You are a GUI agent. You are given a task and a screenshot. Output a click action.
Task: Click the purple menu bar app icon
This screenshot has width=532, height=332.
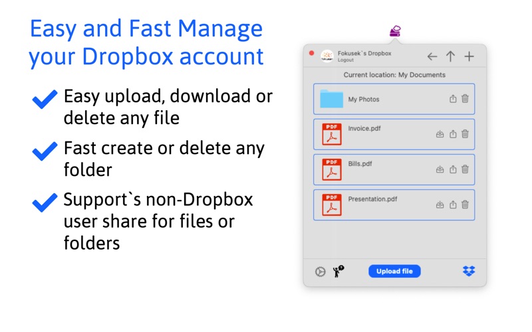coord(395,31)
